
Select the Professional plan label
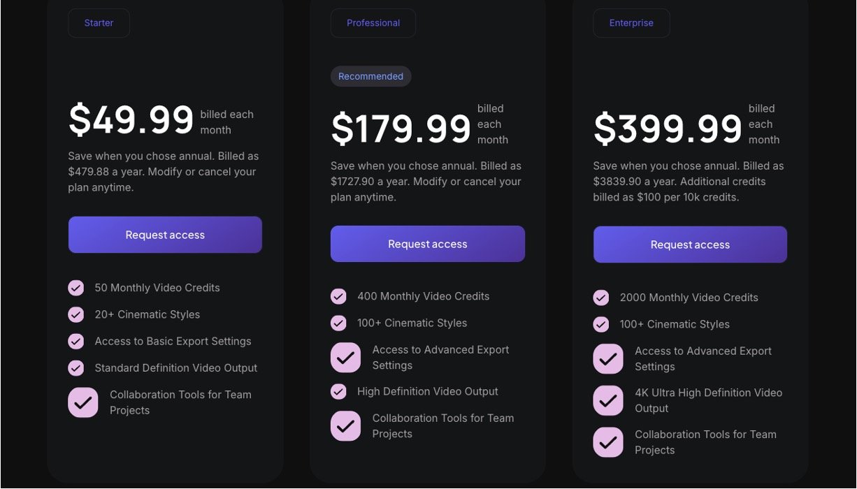coord(373,23)
